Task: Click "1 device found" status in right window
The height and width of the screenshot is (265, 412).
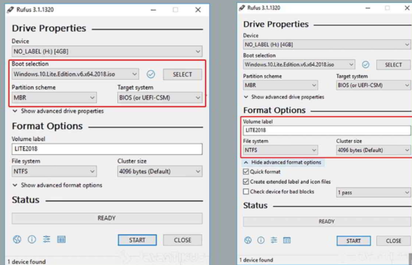Action: pos(256,260)
